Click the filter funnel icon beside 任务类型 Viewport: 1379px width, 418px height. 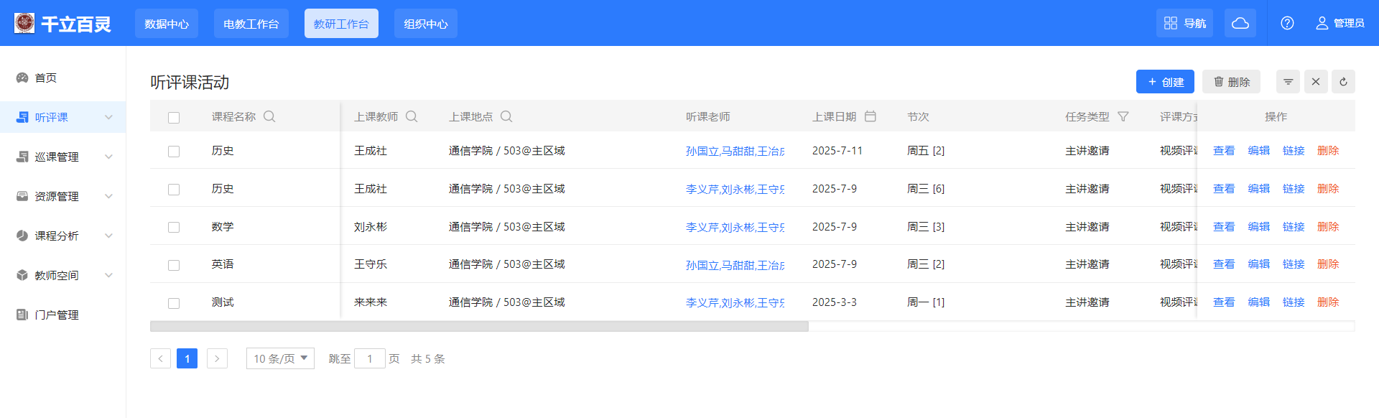(1123, 116)
